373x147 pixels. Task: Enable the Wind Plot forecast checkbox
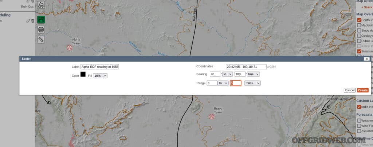pos(359,126)
